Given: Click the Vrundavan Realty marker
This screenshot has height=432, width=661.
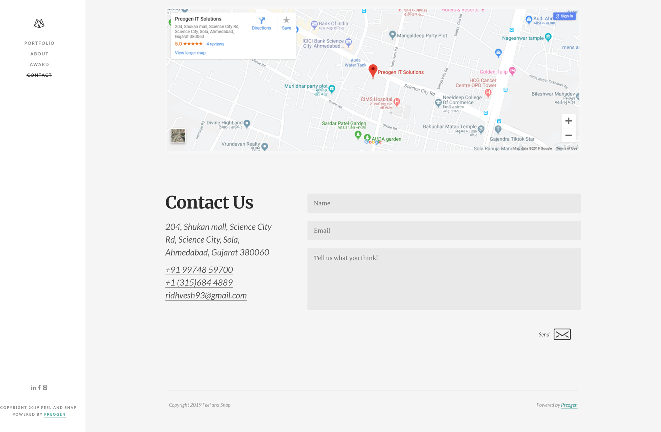Looking at the screenshot, I should point(265,147).
